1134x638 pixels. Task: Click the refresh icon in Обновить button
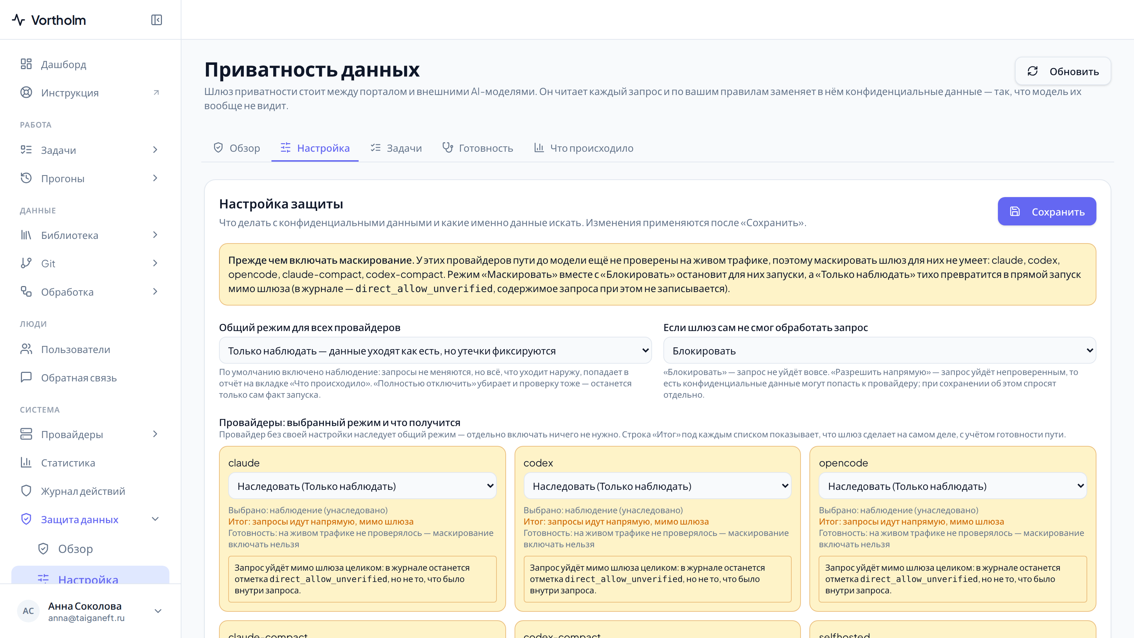click(1033, 71)
